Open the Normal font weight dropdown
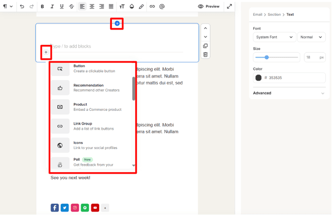Image resolution: width=332 pixels, height=215 pixels. coord(311,37)
